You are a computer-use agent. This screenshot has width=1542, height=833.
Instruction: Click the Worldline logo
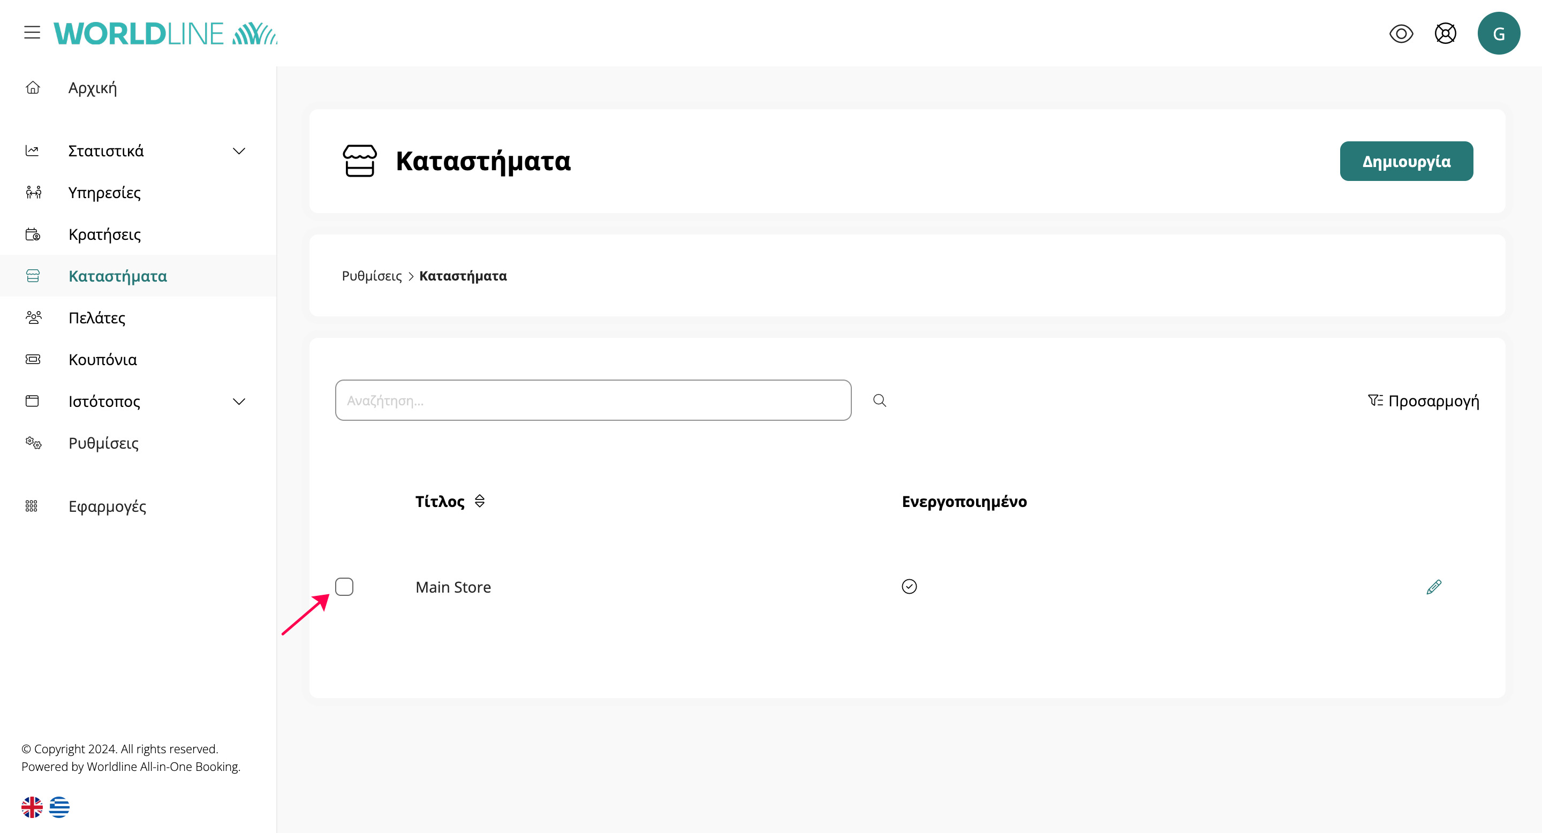click(x=165, y=34)
